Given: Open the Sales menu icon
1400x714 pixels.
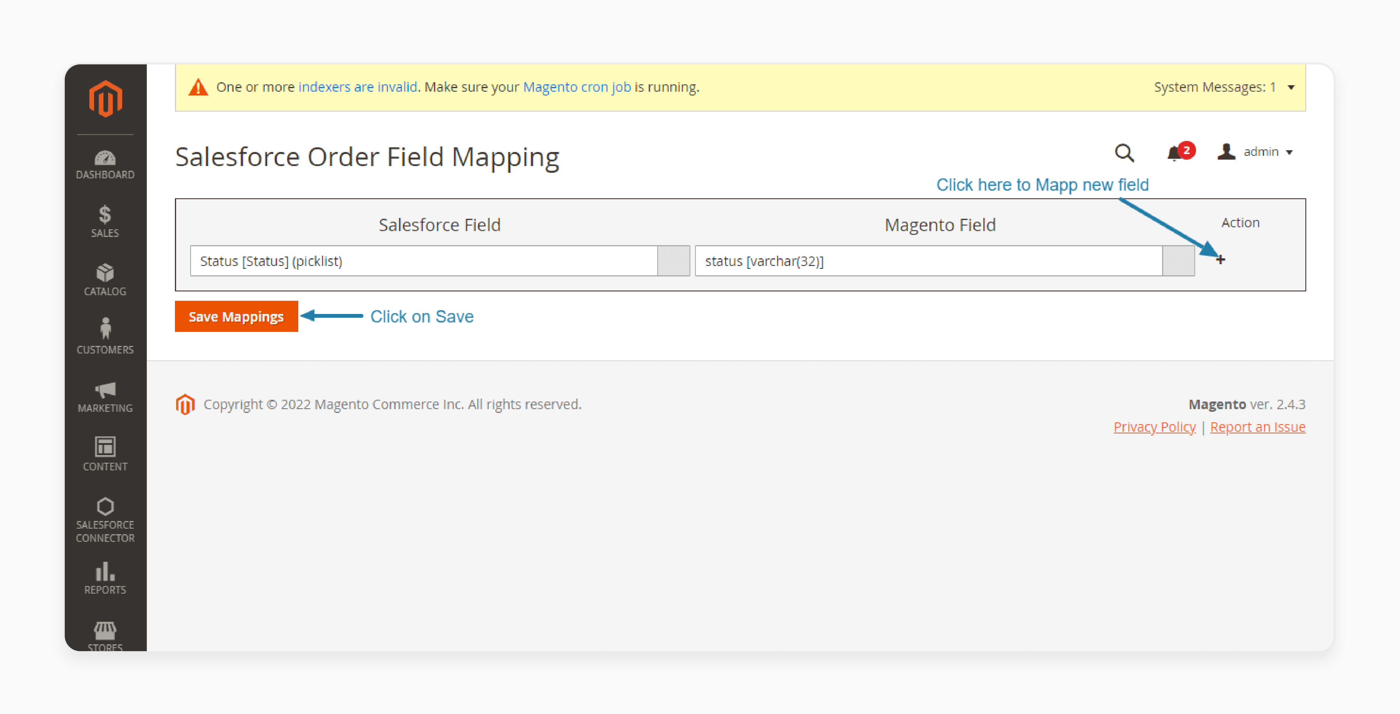Looking at the screenshot, I should point(105,215).
